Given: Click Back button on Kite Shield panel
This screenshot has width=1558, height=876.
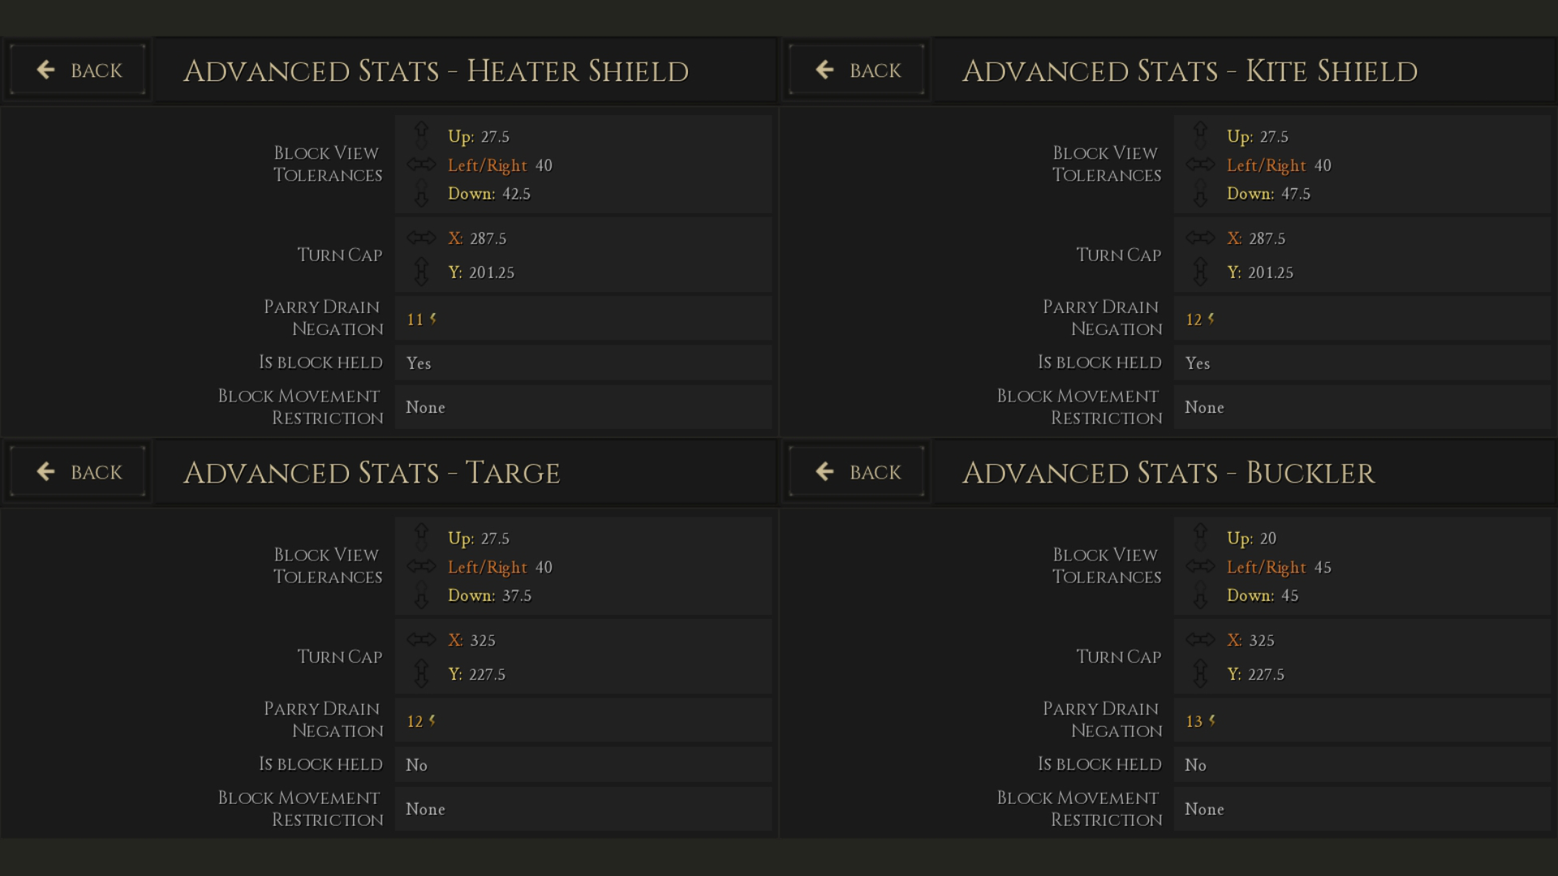Looking at the screenshot, I should [x=857, y=70].
